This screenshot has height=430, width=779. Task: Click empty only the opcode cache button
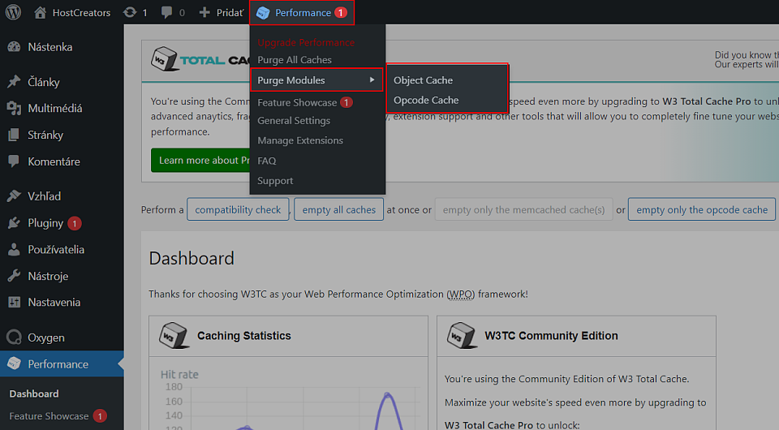point(701,209)
